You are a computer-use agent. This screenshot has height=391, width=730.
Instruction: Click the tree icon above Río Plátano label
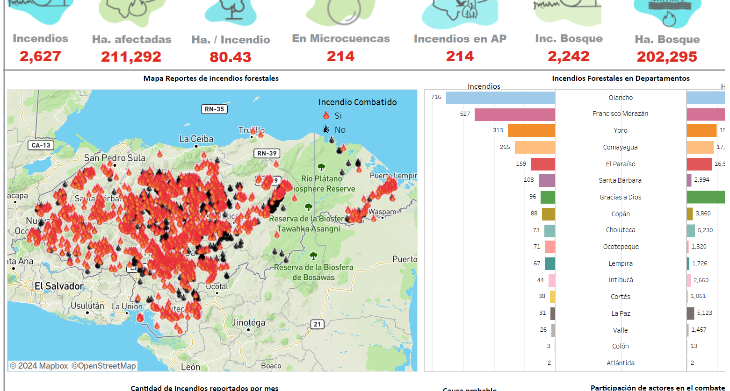pyautogui.click(x=321, y=167)
